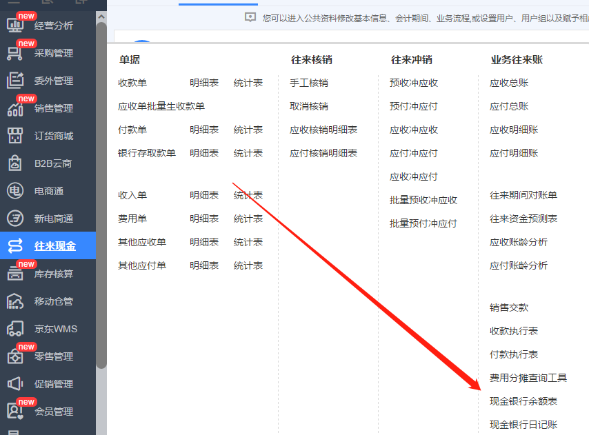Open 采购管理 sidebar menu
589x435 pixels.
point(54,53)
